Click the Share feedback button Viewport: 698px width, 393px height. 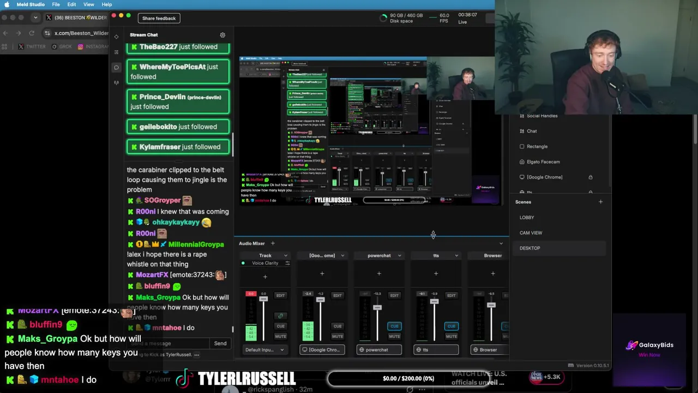coord(159,19)
